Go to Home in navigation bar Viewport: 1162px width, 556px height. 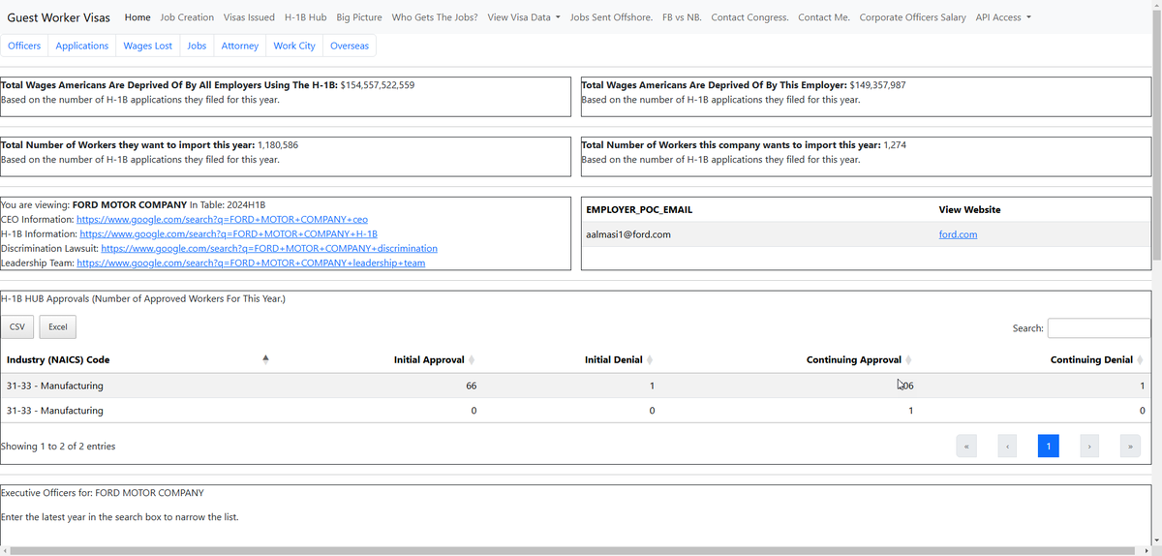[138, 17]
